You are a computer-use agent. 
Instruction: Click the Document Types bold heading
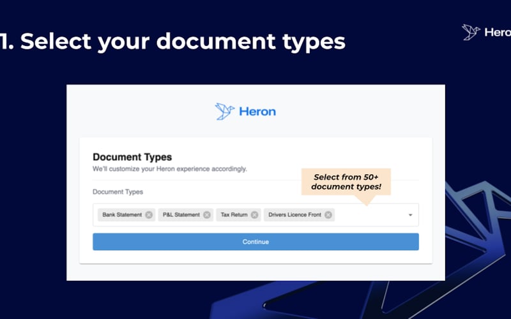pos(132,157)
